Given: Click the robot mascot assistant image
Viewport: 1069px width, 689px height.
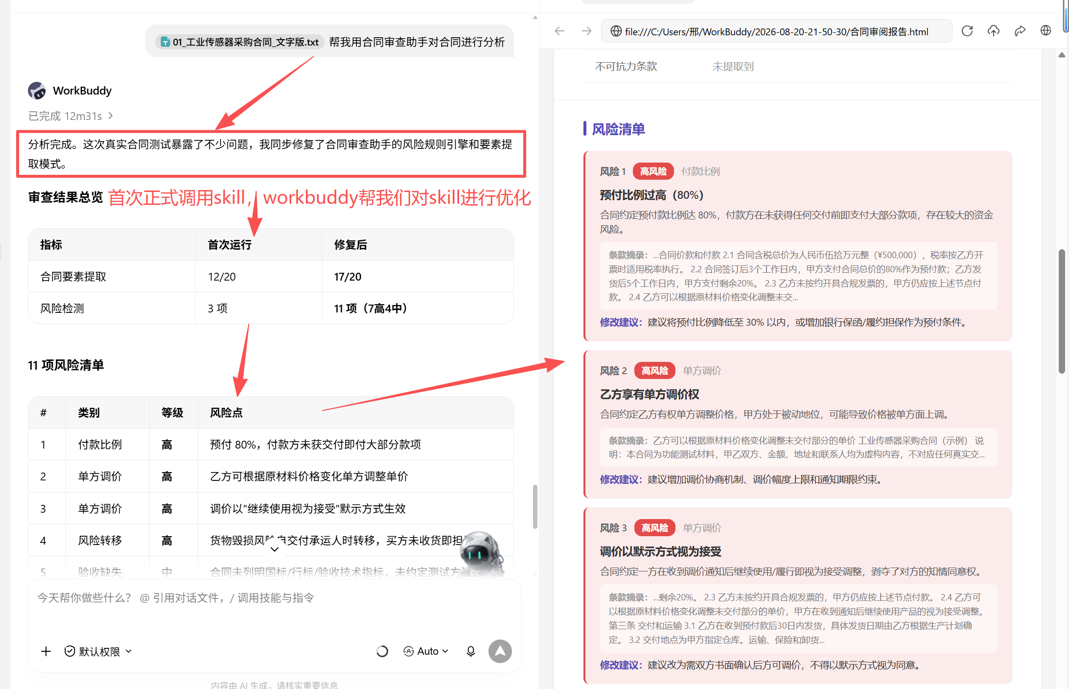Looking at the screenshot, I should 482,554.
